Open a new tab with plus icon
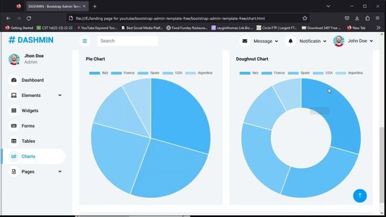Viewport: 386px width, 217px height. [95, 7]
